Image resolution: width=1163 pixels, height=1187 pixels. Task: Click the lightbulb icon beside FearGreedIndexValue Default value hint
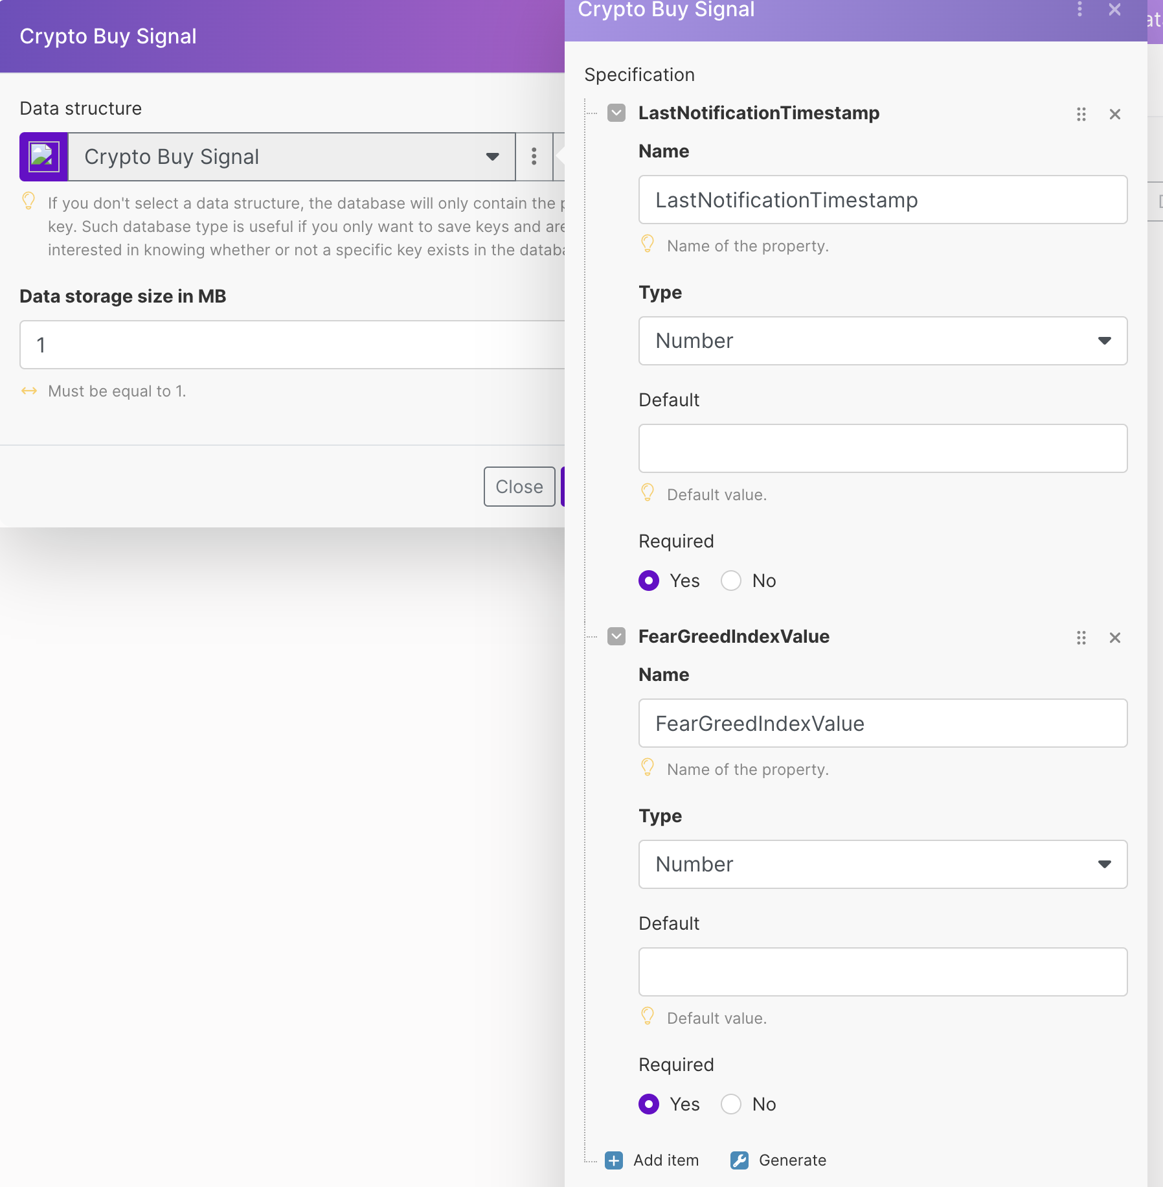point(648,1016)
